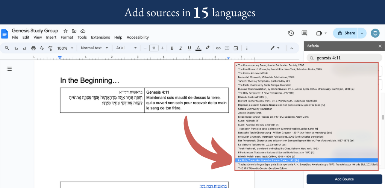The width and height of the screenshot is (385, 188).
Task: Open the Accessibility menu
Action: click(138, 37)
